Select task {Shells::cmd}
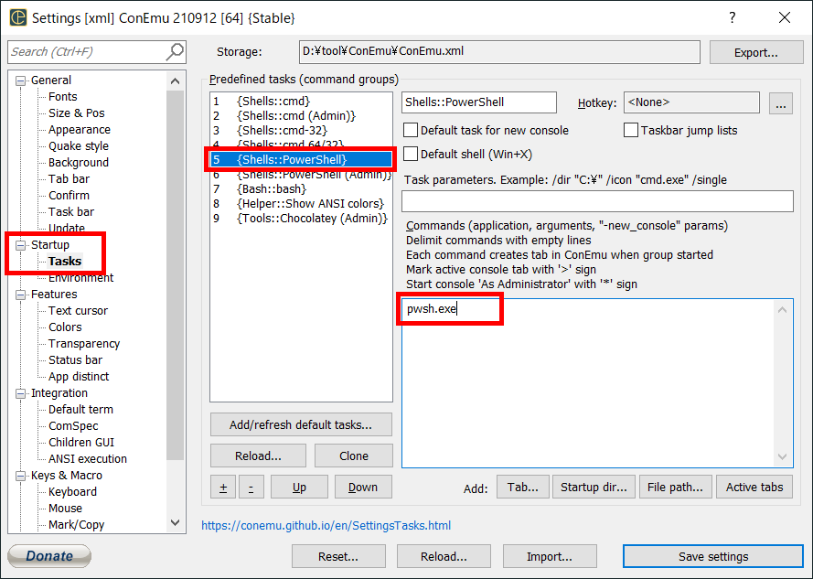813x579 pixels. point(301,102)
